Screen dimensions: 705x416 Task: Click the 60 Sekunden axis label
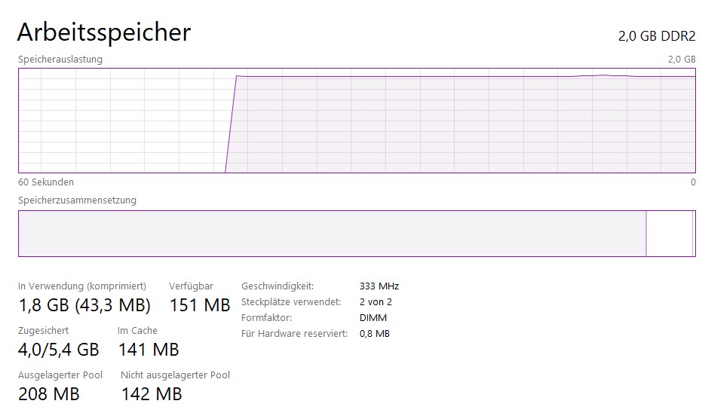click(x=46, y=182)
